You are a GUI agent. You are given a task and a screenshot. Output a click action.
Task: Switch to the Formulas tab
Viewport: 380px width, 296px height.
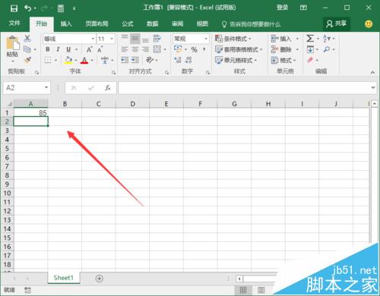click(x=128, y=24)
